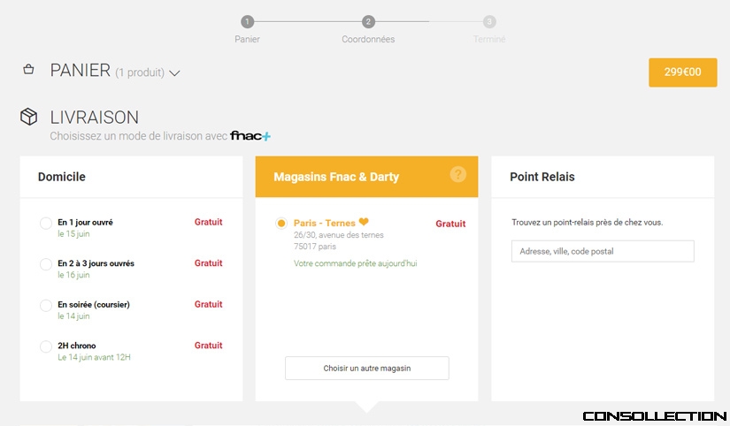The height and width of the screenshot is (426, 730).
Task: Click the (1 produit) label
Action: [140, 72]
